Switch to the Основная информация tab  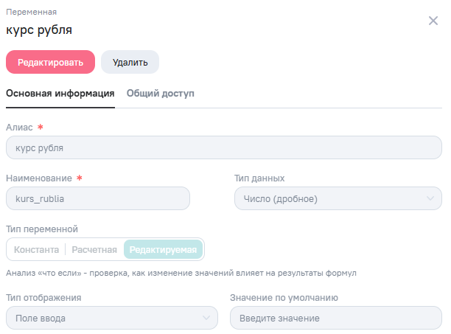(x=60, y=94)
